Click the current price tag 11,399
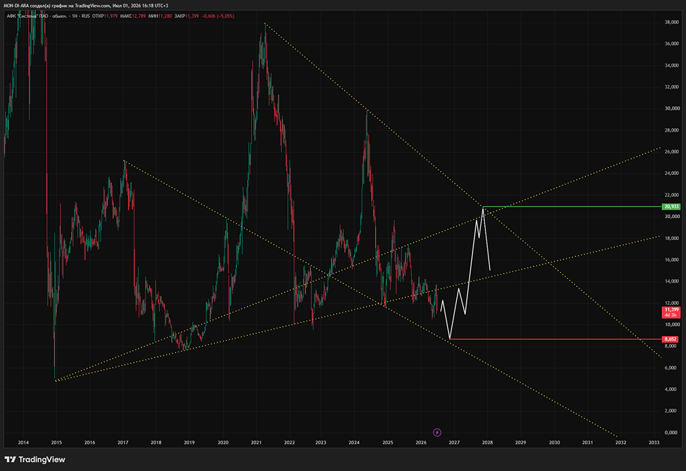 671,312
